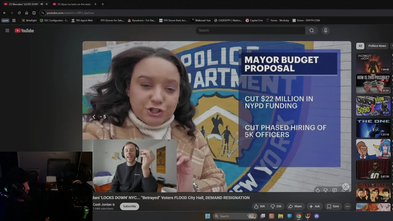
Task: Click the browser forward arrow
Action: tap(12, 13)
